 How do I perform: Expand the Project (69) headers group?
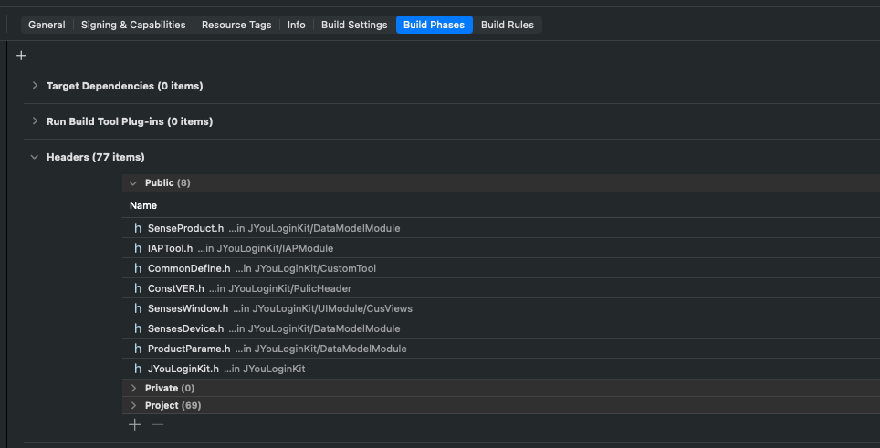tap(133, 405)
